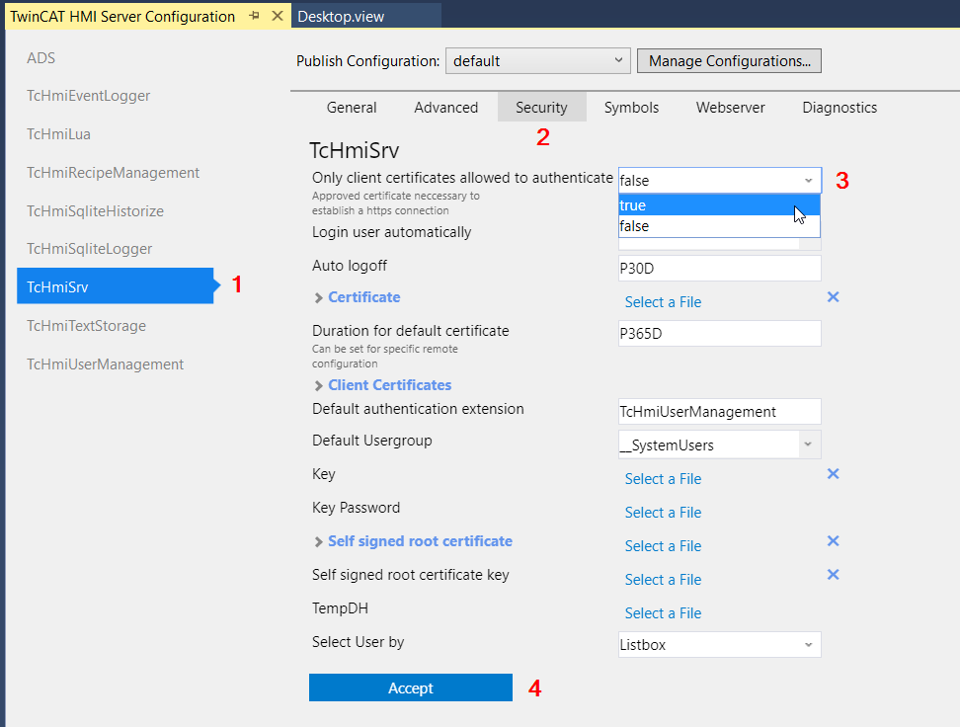Image resolution: width=960 pixels, height=727 pixels.
Task: Click the Auto logoff P30D field
Action: (719, 269)
